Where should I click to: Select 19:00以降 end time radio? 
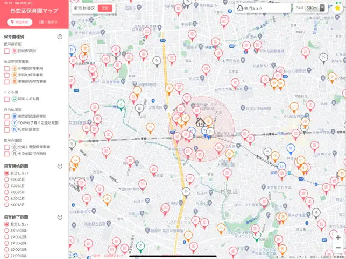[6, 237]
